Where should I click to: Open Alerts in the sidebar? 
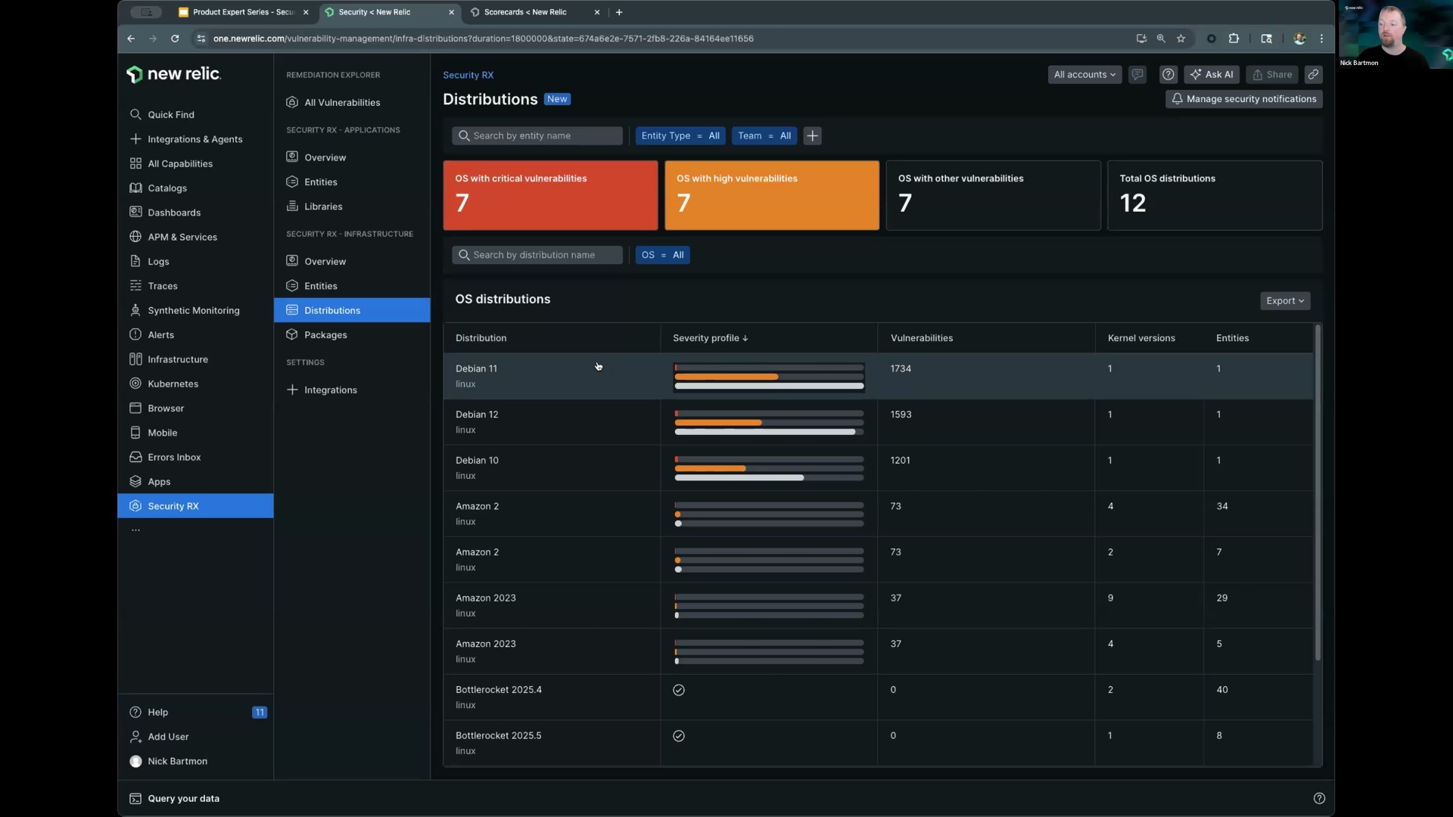(x=160, y=335)
